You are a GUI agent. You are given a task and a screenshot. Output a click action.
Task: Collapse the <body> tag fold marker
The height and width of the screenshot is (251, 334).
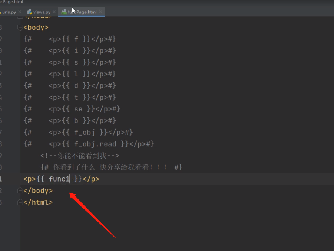click(20, 27)
